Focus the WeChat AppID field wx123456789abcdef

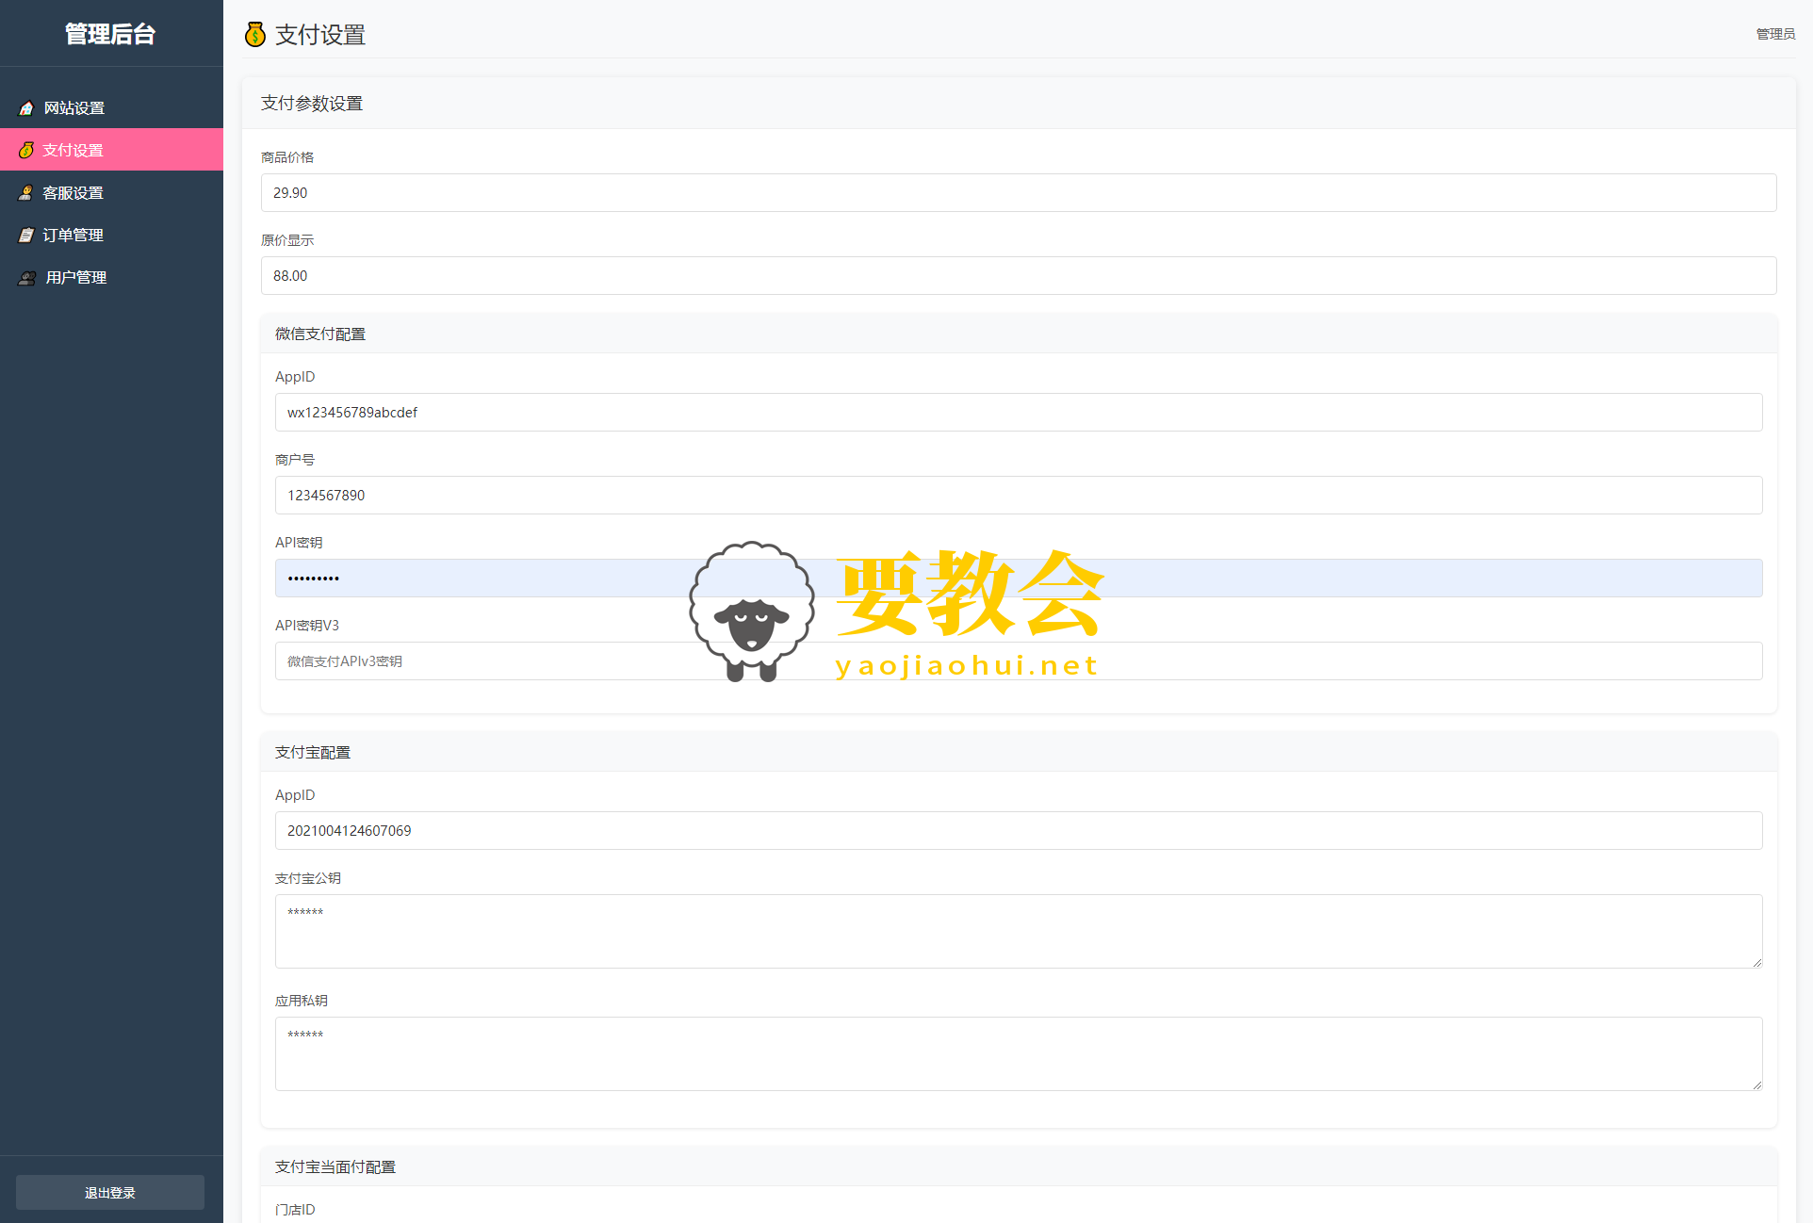pos(1019,412)
